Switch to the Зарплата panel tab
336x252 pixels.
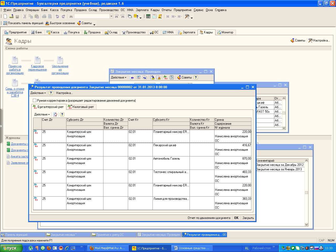click(x=187, y=32)
